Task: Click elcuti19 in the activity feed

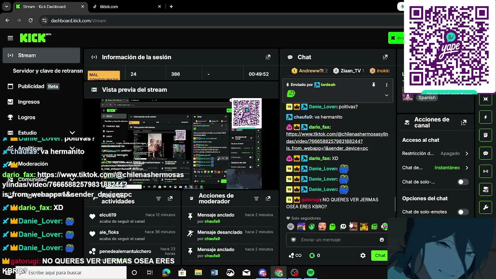Action: (108, 215)
